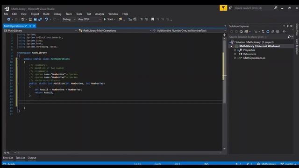Click the solution folder view icon
This screenshot has height=168, width=299.
point(246,32)
